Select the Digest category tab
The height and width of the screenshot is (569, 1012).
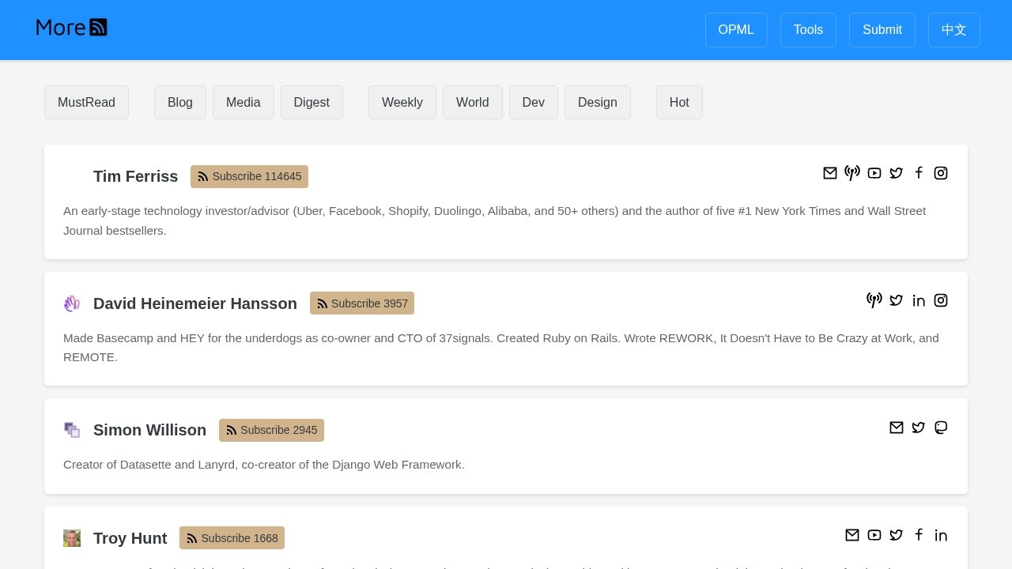tap(312, 103)
